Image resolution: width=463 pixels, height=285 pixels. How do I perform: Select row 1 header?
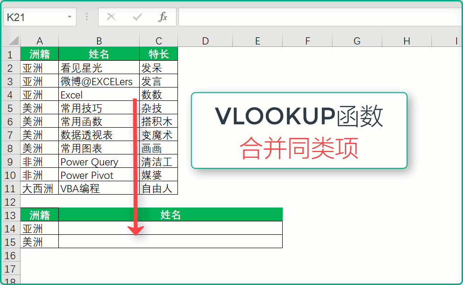point(10,54)
